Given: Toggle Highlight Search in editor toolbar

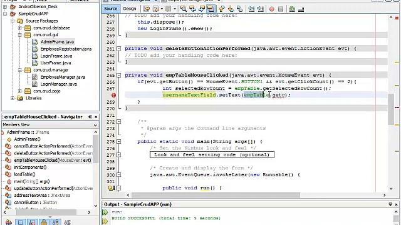Looking at the screenshot, I should (211, 9).
